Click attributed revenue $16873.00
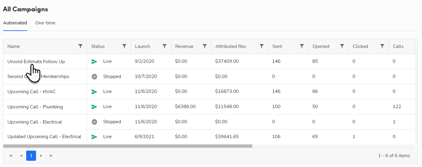The width and height of the screenshot is (422, 167). point(227,92)
